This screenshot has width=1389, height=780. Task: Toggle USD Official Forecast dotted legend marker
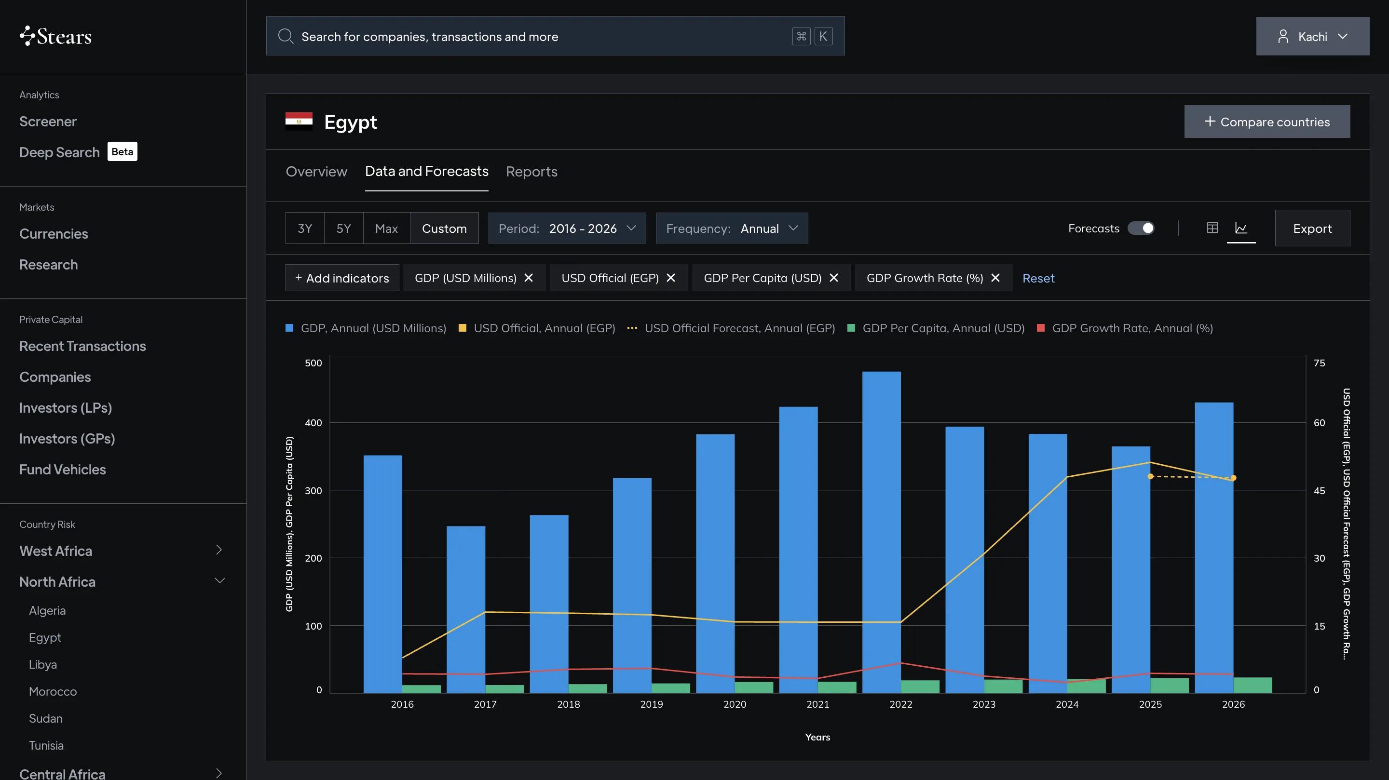click(x=632, y=328)
